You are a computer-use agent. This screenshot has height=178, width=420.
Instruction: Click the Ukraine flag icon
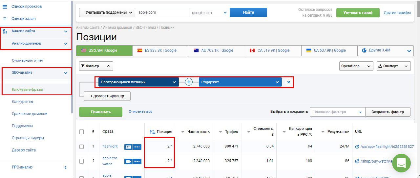coord(309,50)
